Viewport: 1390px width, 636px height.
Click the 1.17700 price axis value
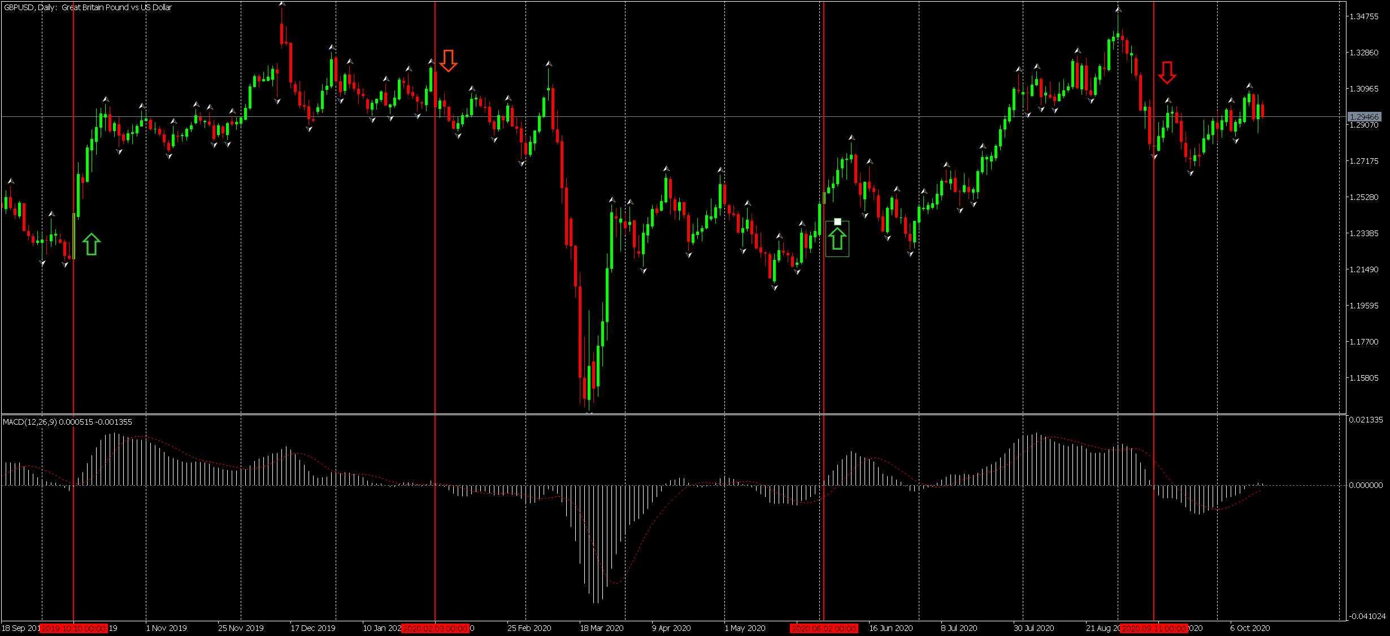pyautogui.click(x=1364, y=342)
